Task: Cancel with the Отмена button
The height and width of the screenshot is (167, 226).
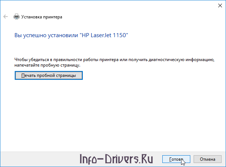Action: pyautogui.click(x=207, y=159)
